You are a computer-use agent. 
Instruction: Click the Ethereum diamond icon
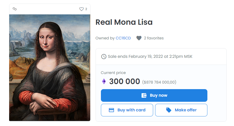tap(104, 81)
